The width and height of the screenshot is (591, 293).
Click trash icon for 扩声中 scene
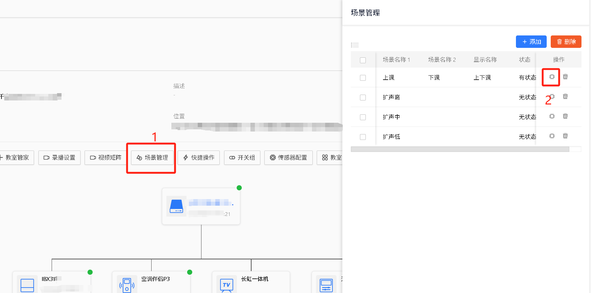(565, 116)
